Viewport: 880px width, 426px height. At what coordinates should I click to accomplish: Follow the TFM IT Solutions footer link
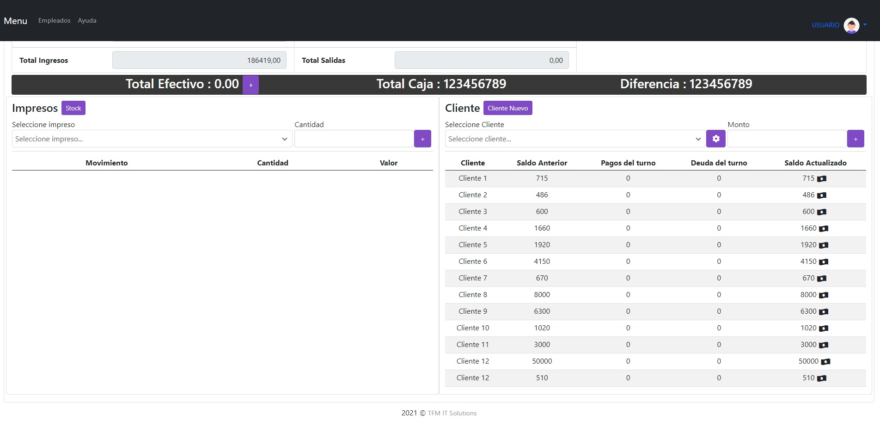pos(452,413)
